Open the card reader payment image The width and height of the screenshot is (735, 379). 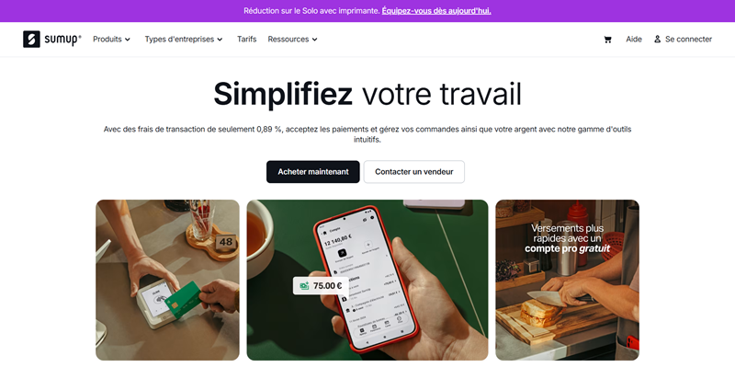click(x=167, y=280)
